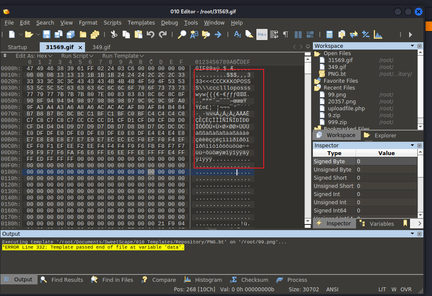Click the Copy toolbar icon

click(126, 34)
